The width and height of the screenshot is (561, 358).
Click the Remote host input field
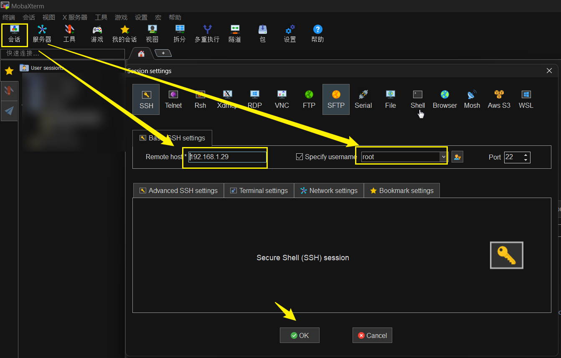227,157
